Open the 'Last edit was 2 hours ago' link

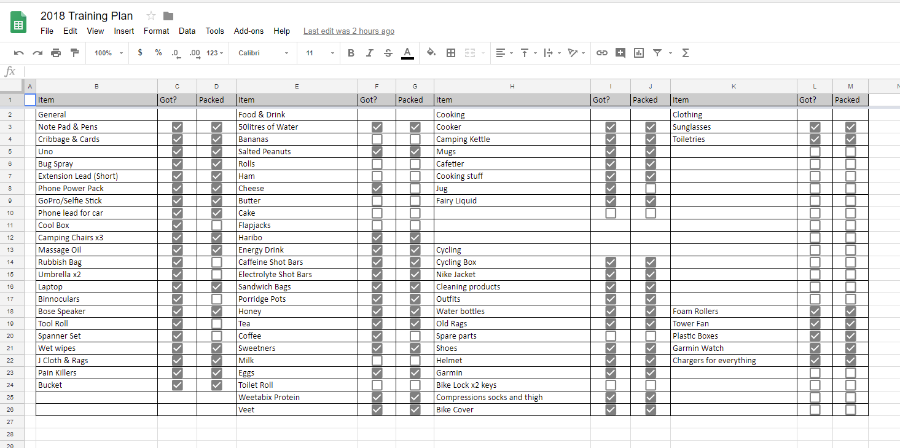pyautogui.click(x=349, y=31)
